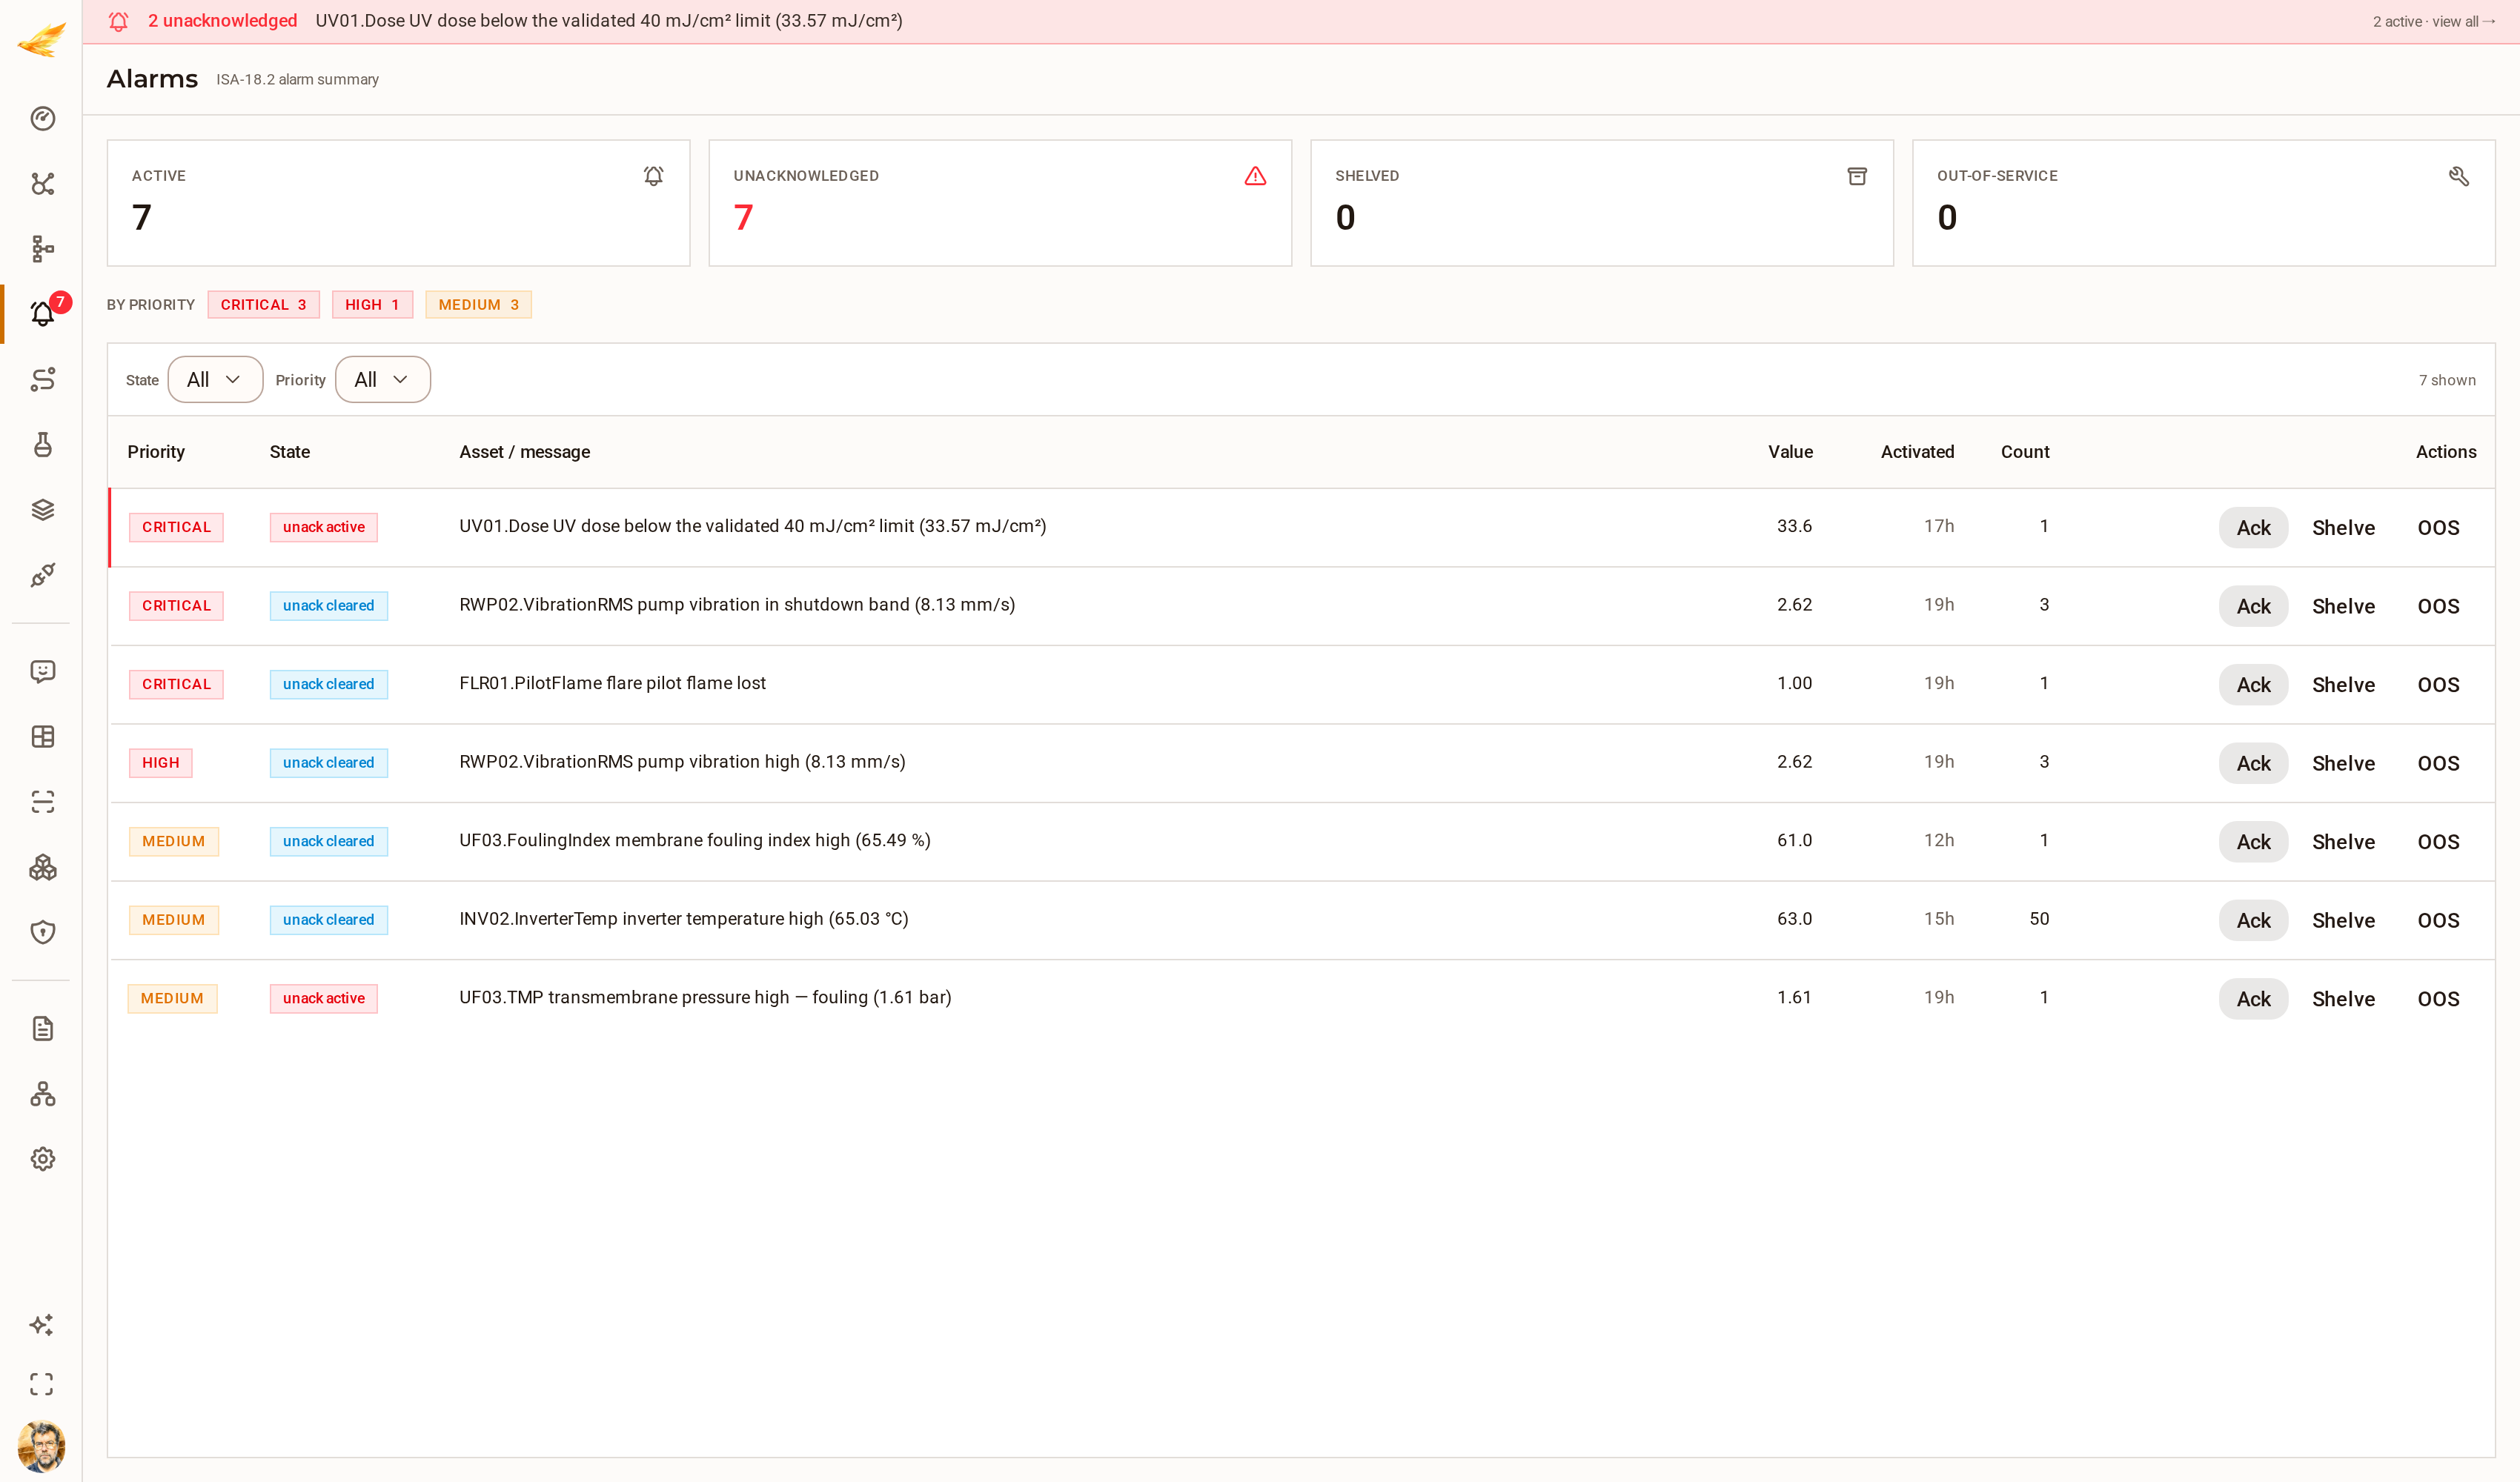2520x1482 pixels.
Task: Click the '7 shown' counter text
Action: click(x=2447, y=380)
